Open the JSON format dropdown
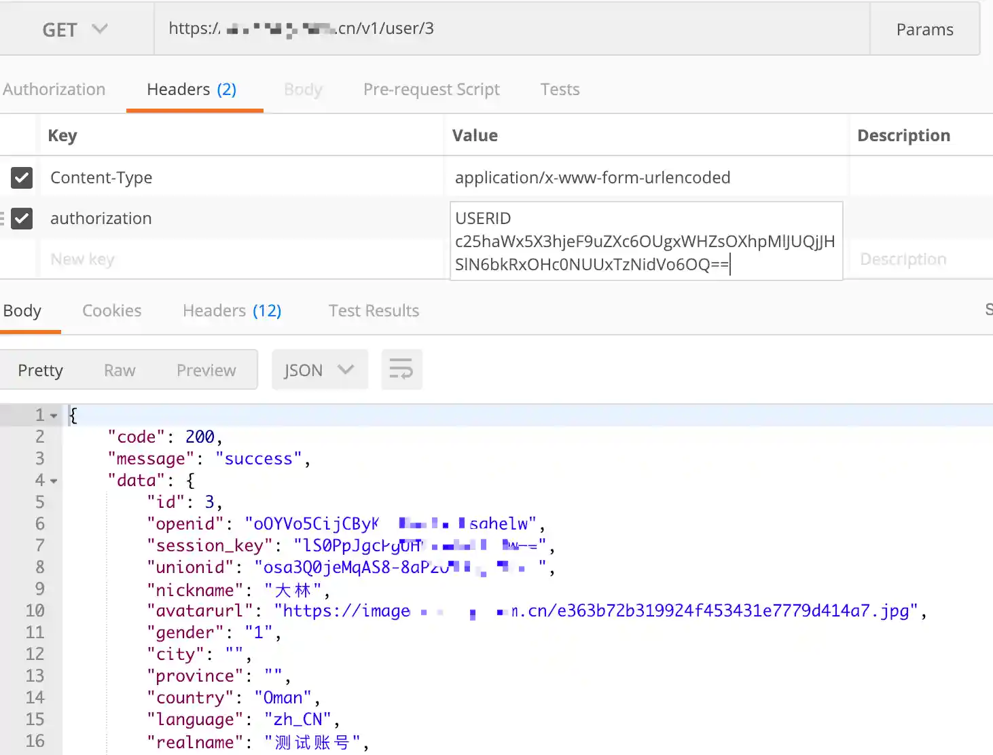Viewport: 993px width, 755px height. (x=319, y=370)
